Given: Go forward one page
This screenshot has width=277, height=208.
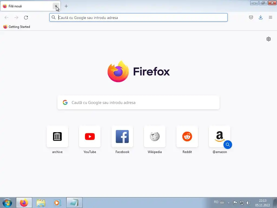Looking at the screenshot, I should click(x=16, y=18).
